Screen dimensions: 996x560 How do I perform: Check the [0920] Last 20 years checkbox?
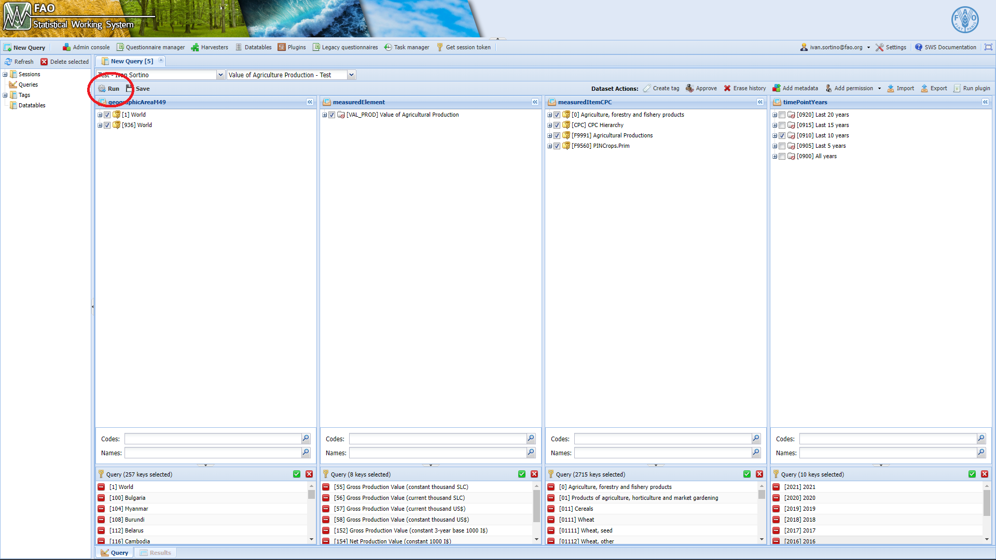(782, 115)
